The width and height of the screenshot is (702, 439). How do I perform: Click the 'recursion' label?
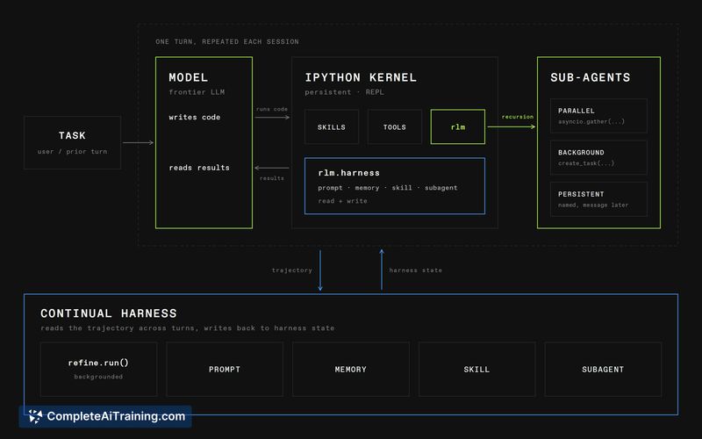coord(518,117)
